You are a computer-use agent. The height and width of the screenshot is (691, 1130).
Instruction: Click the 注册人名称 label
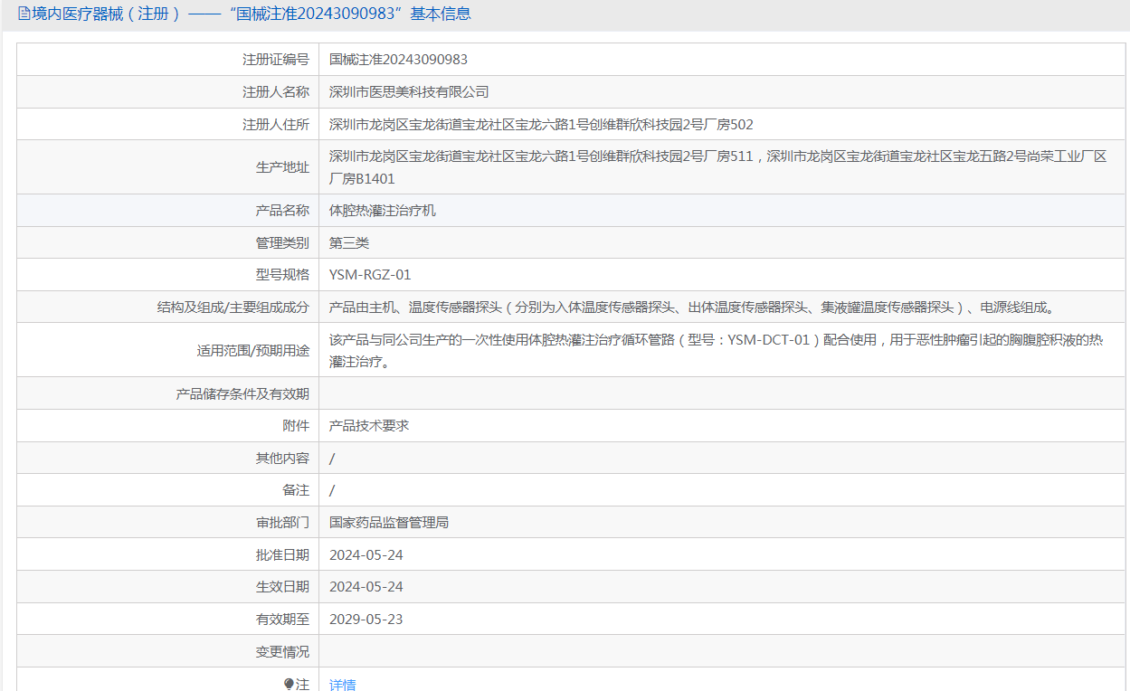[276, 92]
